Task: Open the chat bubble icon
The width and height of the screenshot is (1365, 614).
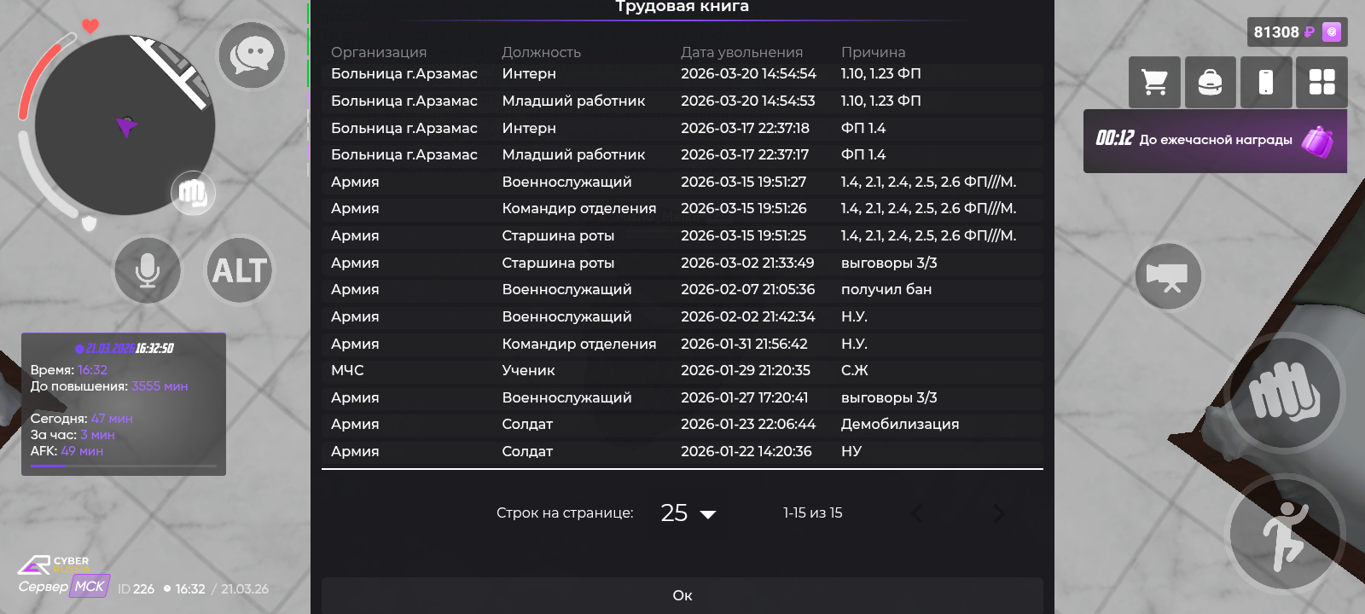Action: point(252,56)
